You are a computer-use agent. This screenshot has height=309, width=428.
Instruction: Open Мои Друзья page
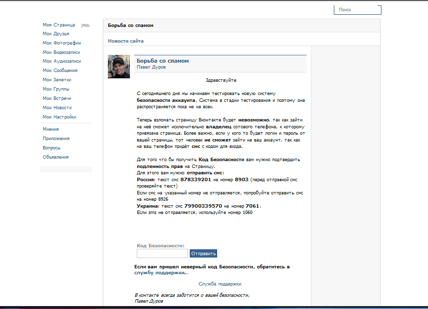[x=56, y=34]
